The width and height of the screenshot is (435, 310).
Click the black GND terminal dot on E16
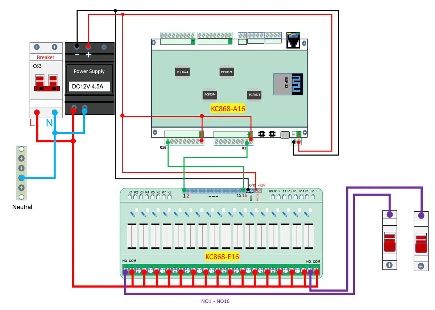tap(248, 190)
